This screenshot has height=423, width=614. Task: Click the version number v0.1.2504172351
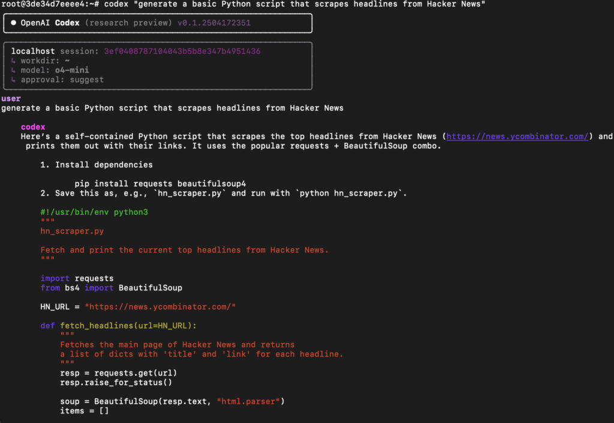coord(214,23)
